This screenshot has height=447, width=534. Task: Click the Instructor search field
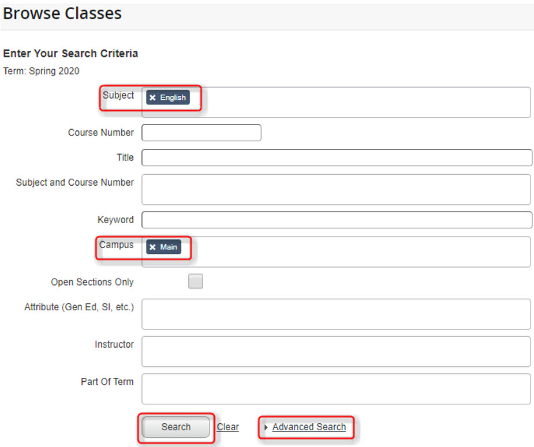pos(335,351)
